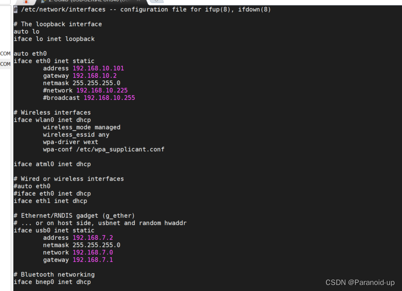Image resolution: width=402 pixels, height=291 pixels.
Task: Click the eth0 address 192.168.10.101
Action: tap(98, 68)
